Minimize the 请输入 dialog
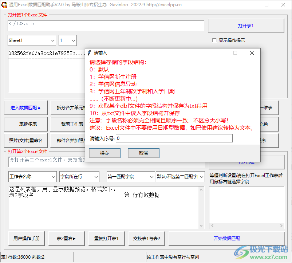Viewport: 292px width, 263px height. coord(219,53)
